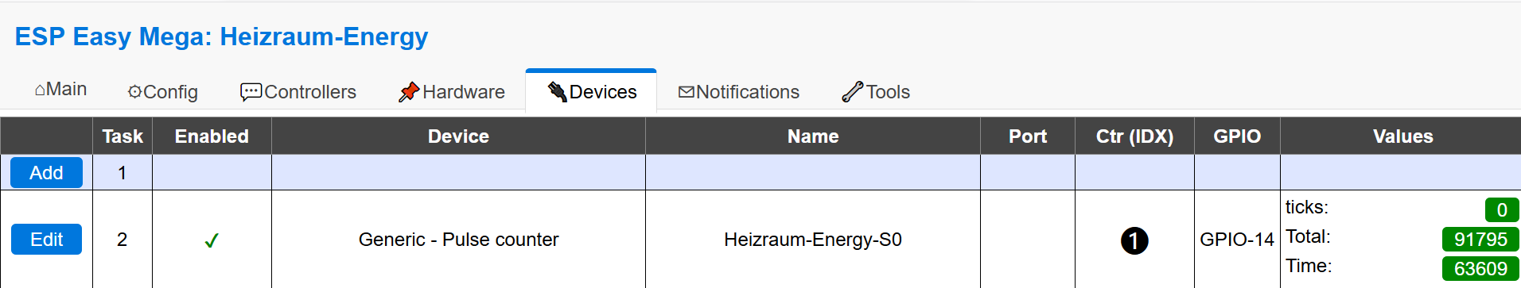Click the green enabled checkmark for task 2

click(x=212, y=240)
